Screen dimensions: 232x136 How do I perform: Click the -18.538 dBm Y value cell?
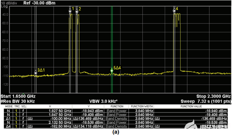(92, 122)
